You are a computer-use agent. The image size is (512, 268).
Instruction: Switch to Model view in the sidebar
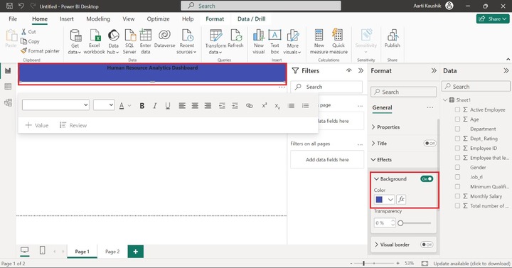(x=8, y=102)
